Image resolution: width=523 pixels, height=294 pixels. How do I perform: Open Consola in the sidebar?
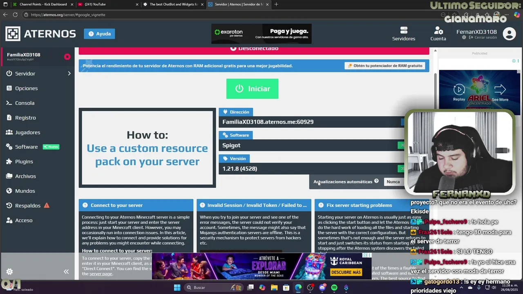(x=25, y=103)
